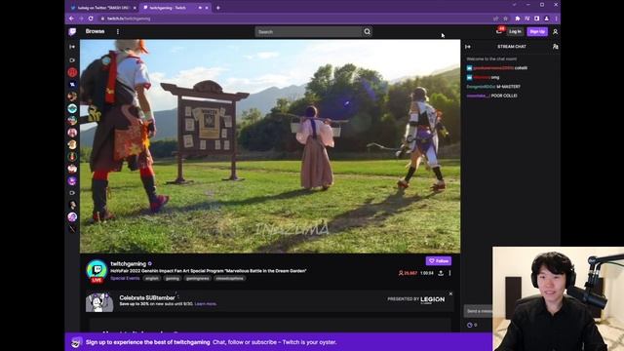Image resolution: width=624 pixels, height=351 pixels.
Task: Click the gaming tag
Action: point(173,278)
